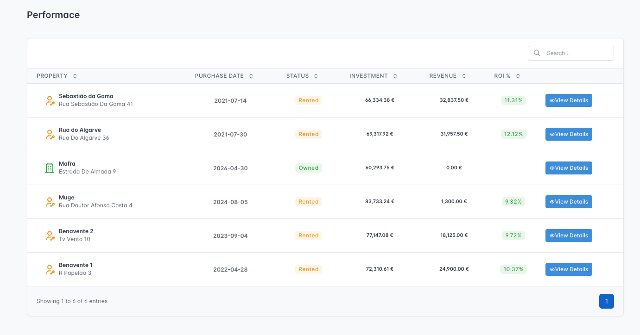
Task: Focus the Search input field
Action: [x=571, y=53]
